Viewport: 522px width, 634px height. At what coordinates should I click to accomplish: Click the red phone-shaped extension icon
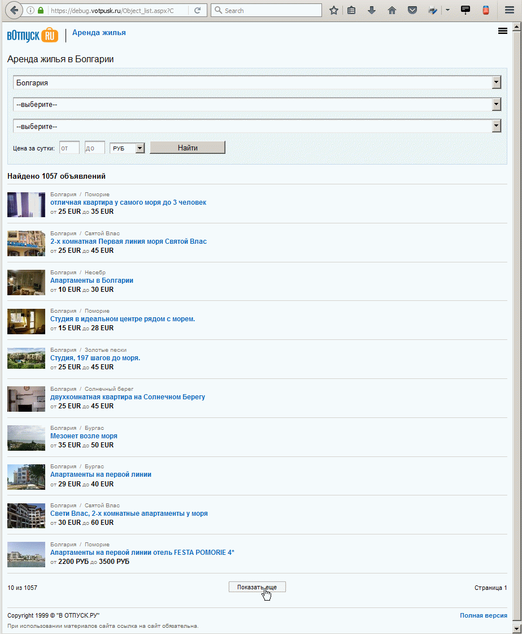(x=486, y=11)
